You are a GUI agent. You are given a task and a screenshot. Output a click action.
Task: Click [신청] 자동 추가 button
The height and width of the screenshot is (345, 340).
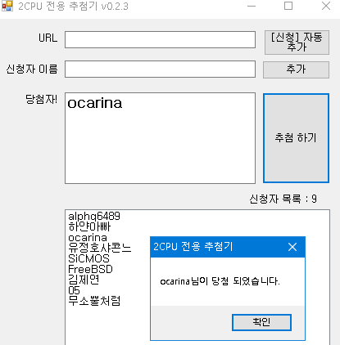point(297,43)
